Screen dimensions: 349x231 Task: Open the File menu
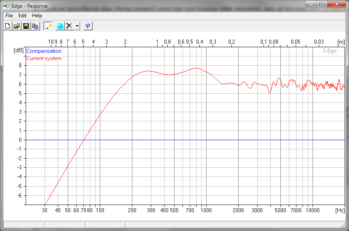(x=9, y=16)
